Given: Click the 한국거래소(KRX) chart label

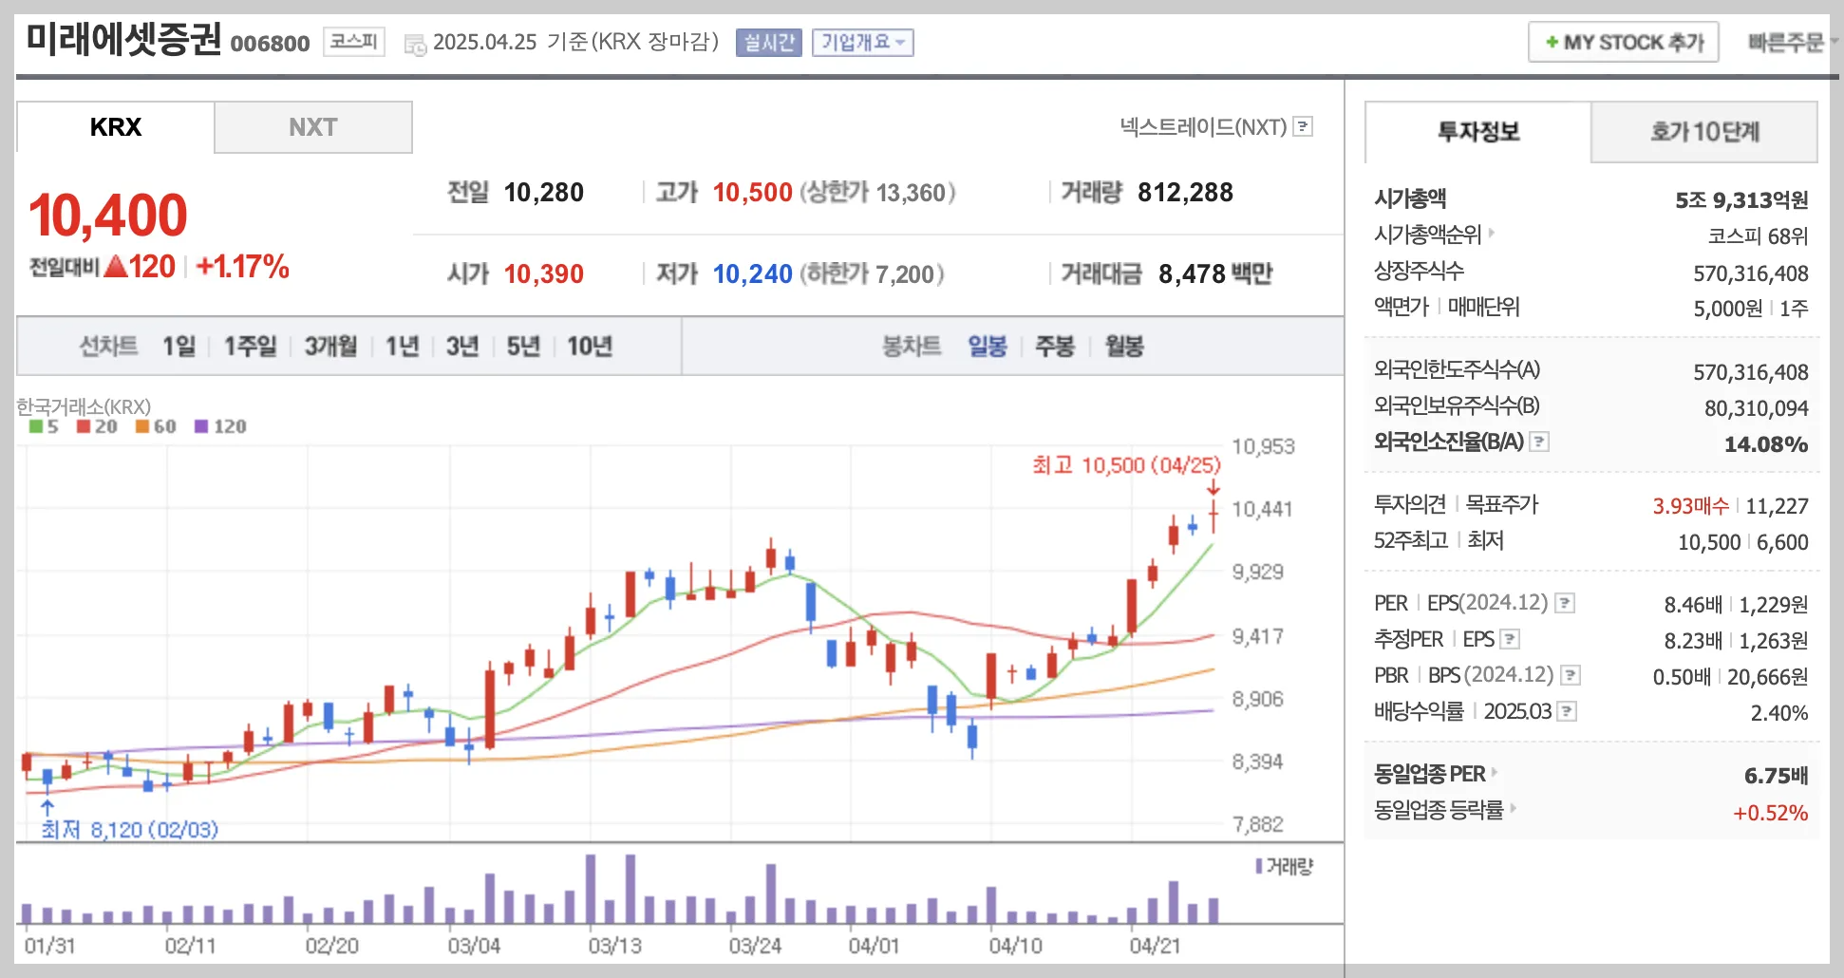Looking at the screenshot, I should click(x=84, y=406).
